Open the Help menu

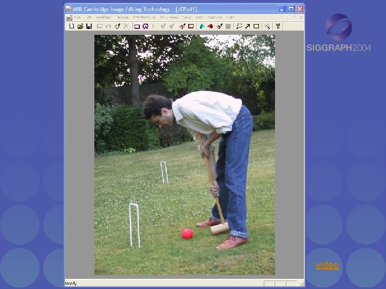pos(230,18)
